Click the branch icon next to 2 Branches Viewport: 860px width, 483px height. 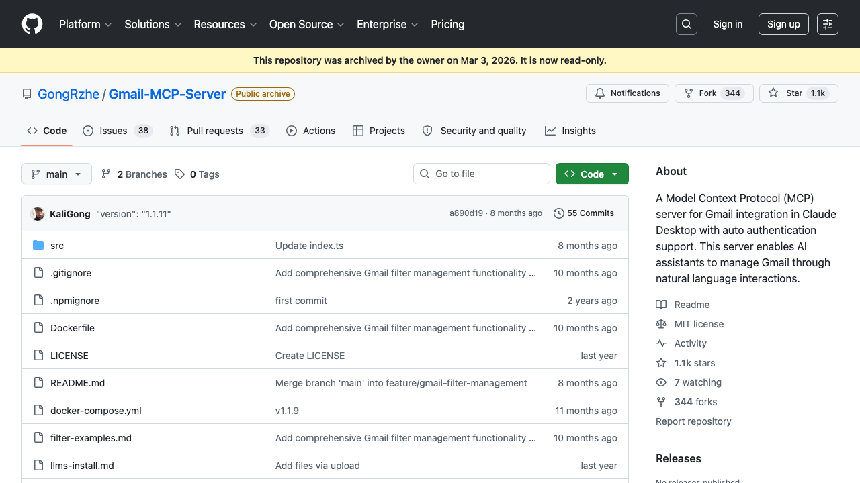[106, 174]
